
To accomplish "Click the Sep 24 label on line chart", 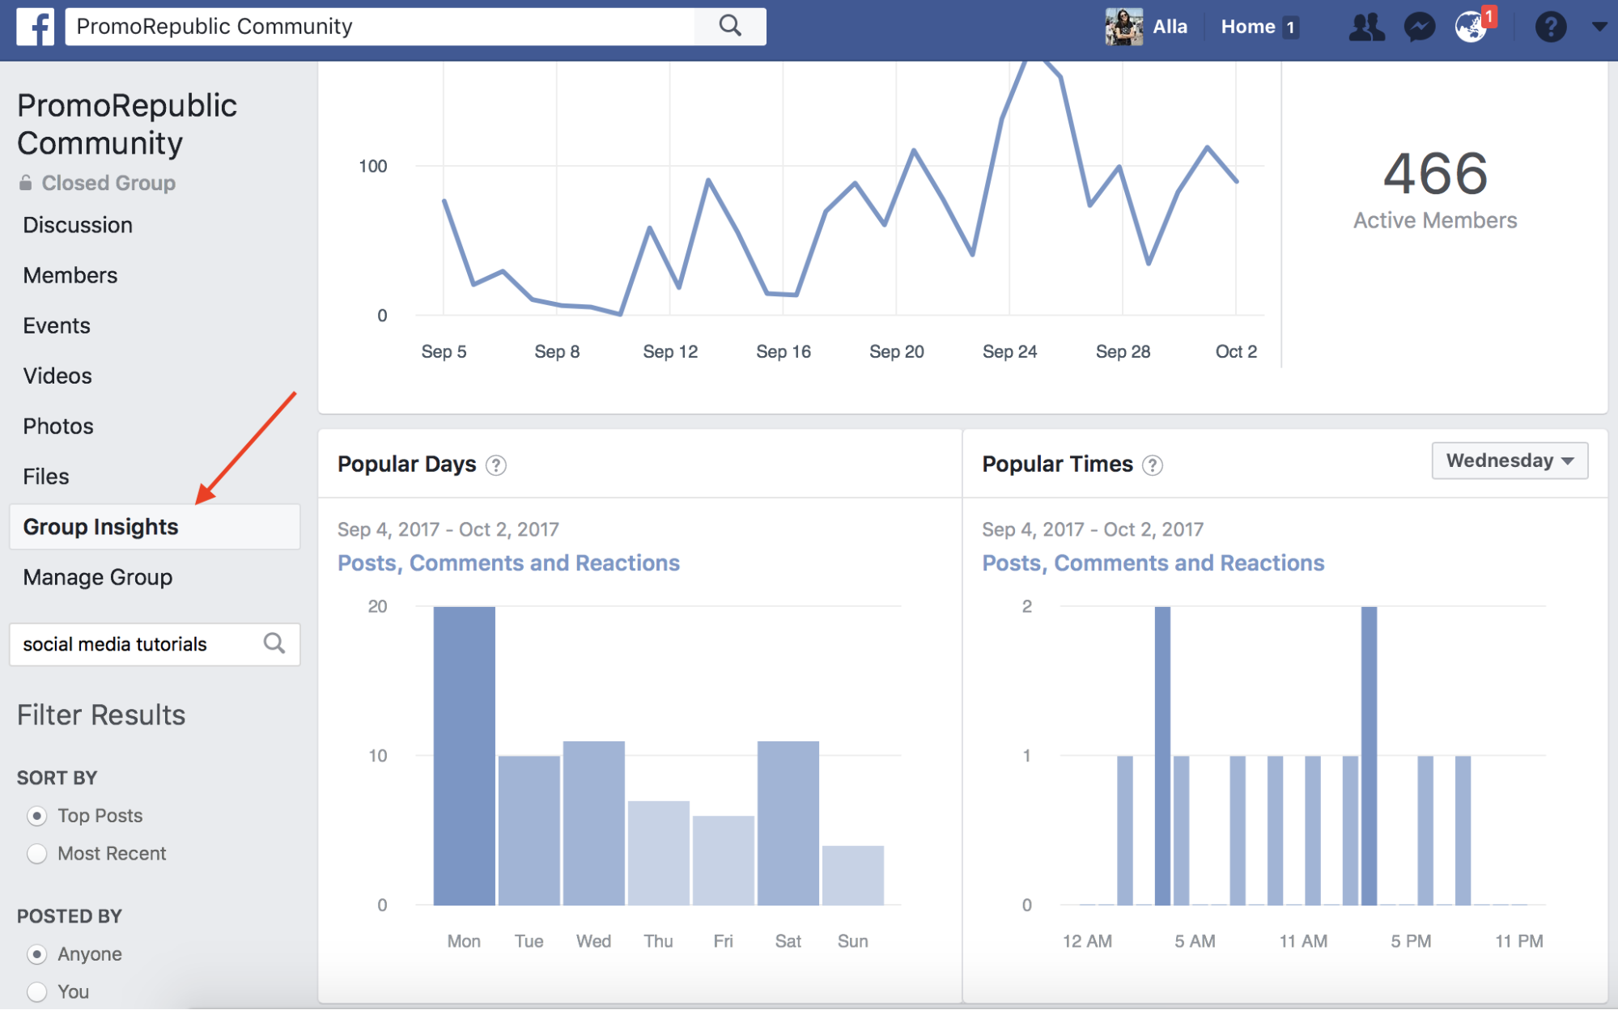I will (1009, 351).
